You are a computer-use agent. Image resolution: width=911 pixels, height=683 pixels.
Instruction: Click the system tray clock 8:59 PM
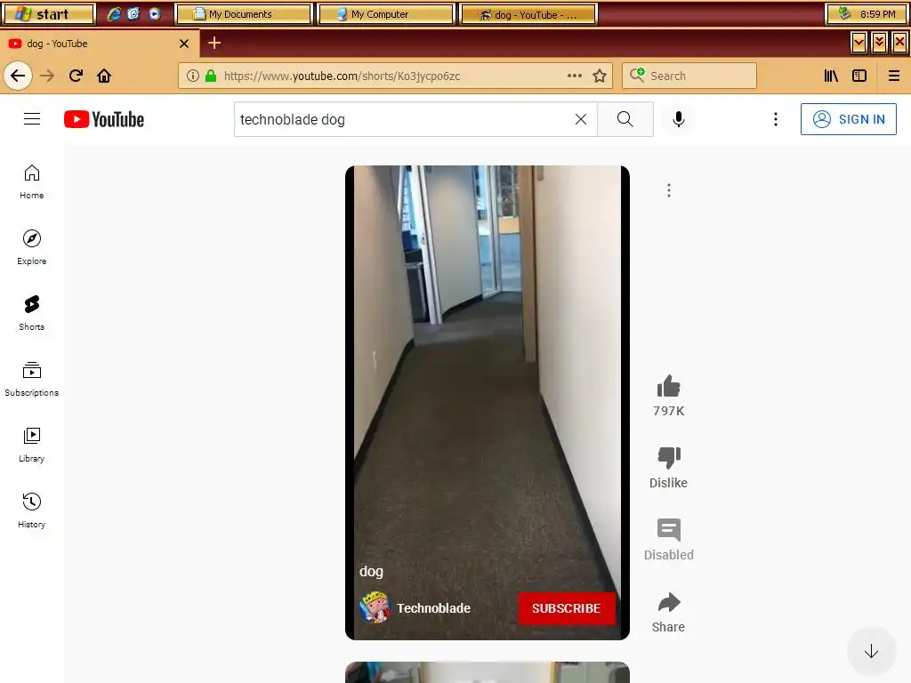tap(877, 14)
